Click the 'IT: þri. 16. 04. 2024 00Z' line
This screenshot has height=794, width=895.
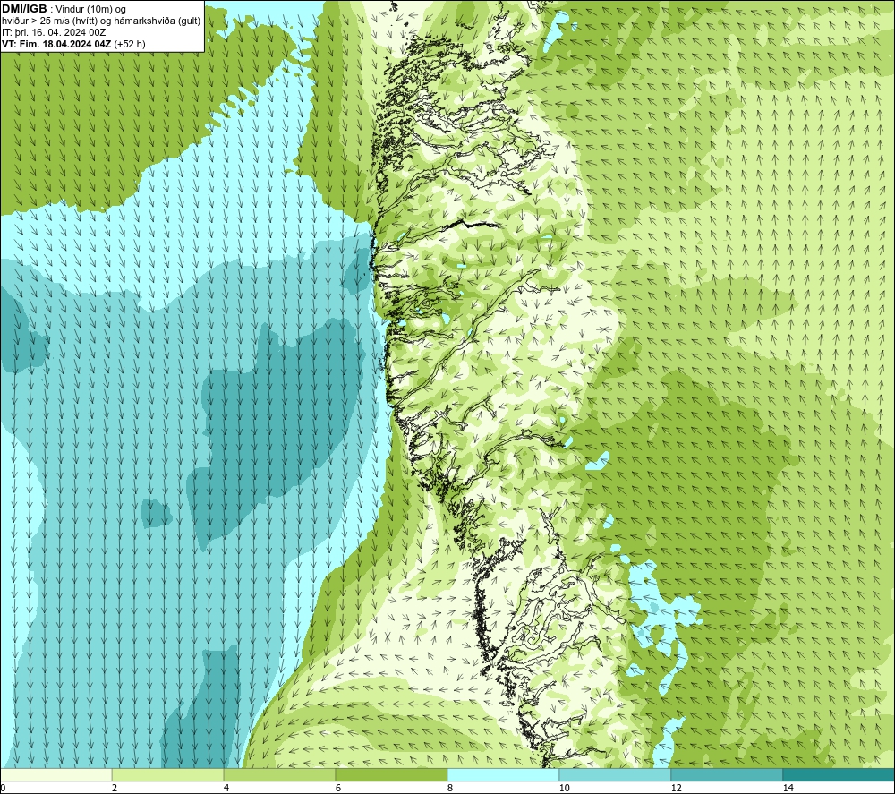point(54,32)
